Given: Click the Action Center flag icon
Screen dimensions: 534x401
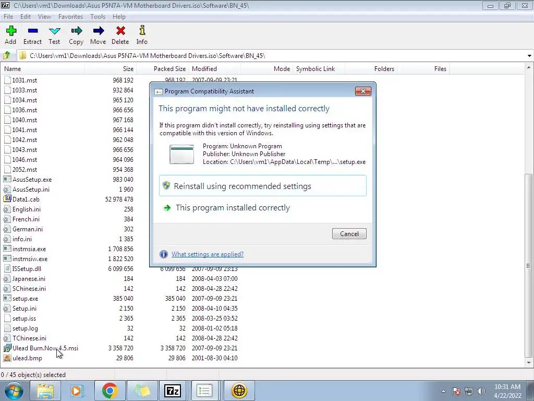Looking at the screenshot, I should (456, 391).
